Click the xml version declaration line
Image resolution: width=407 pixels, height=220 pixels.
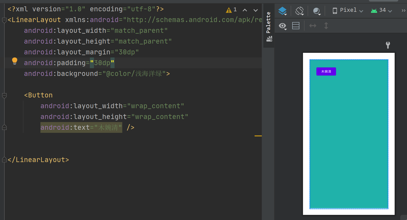(86, 9)
